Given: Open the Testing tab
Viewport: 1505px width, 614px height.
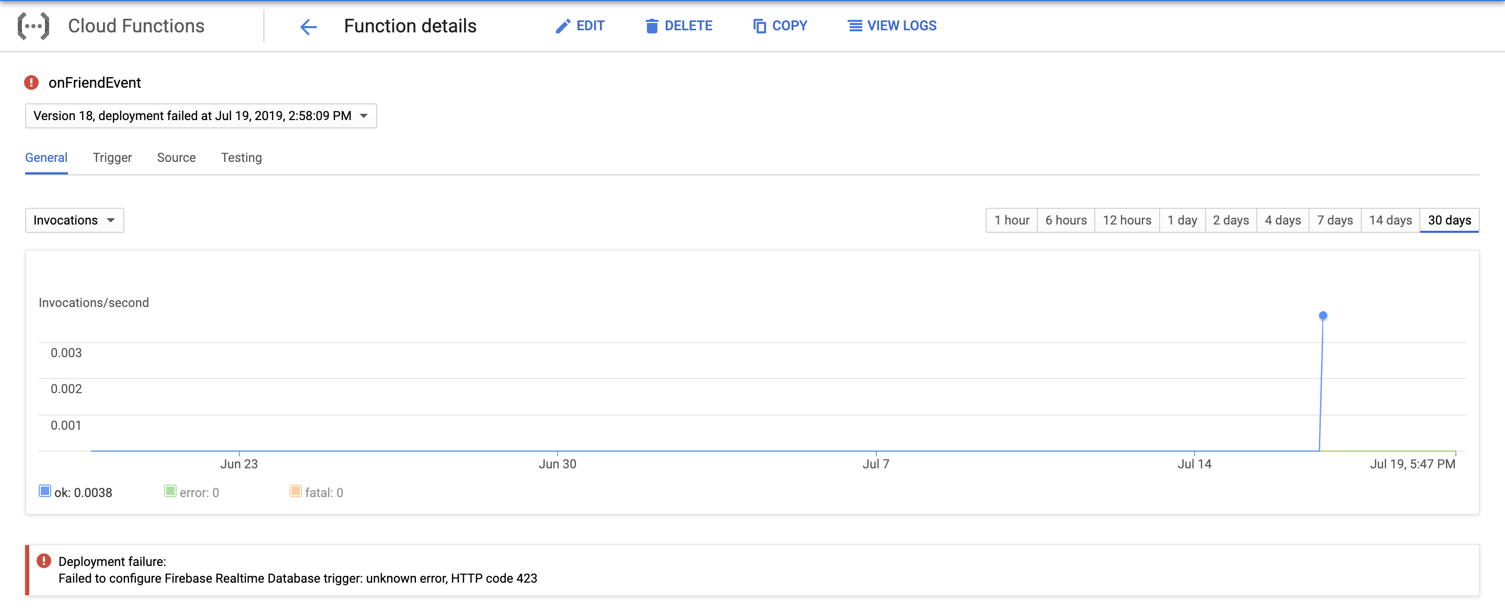Looking at the screenshot, I should [x=241, y=158].
